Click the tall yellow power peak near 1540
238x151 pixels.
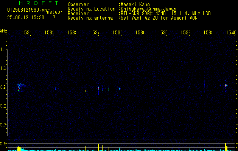tap(226, 147)
